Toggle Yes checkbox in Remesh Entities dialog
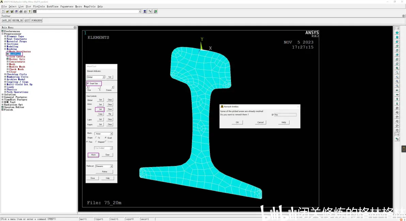This screenshot has width=406, height=221. point(272,115)
